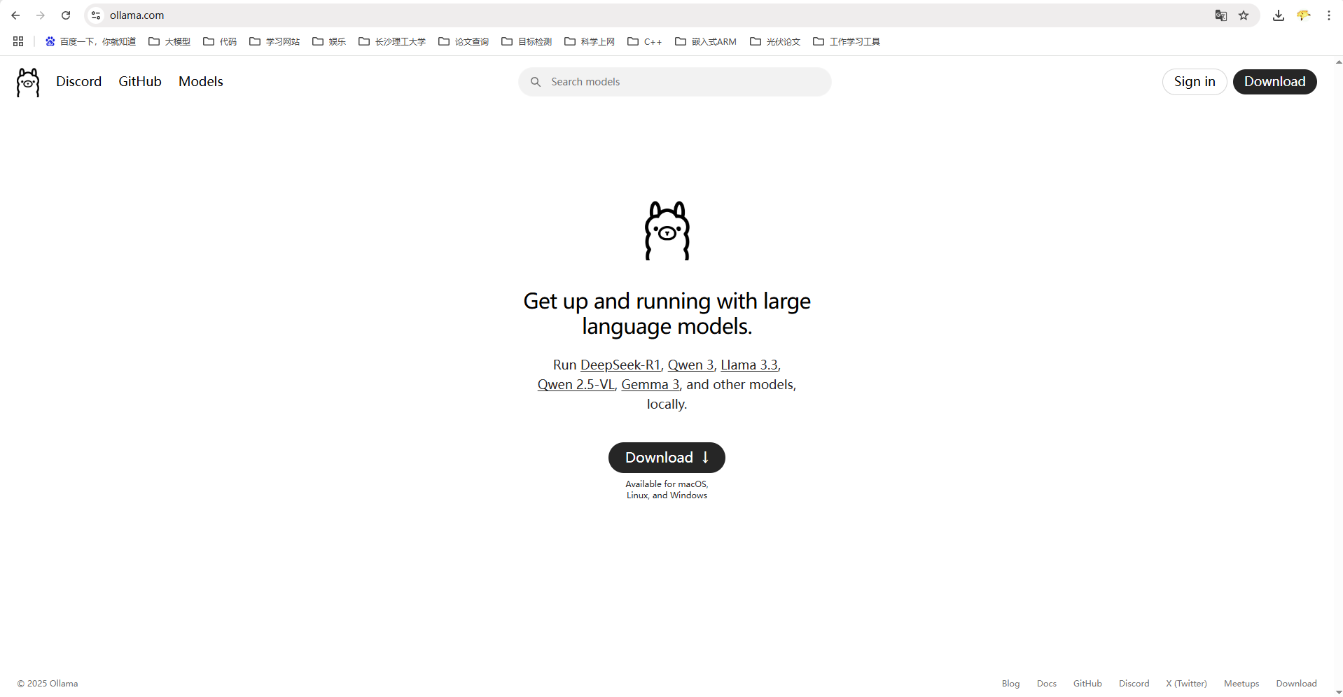Open the Blog link in the footer
The image size is (1343, 697).
(1010, 684)
